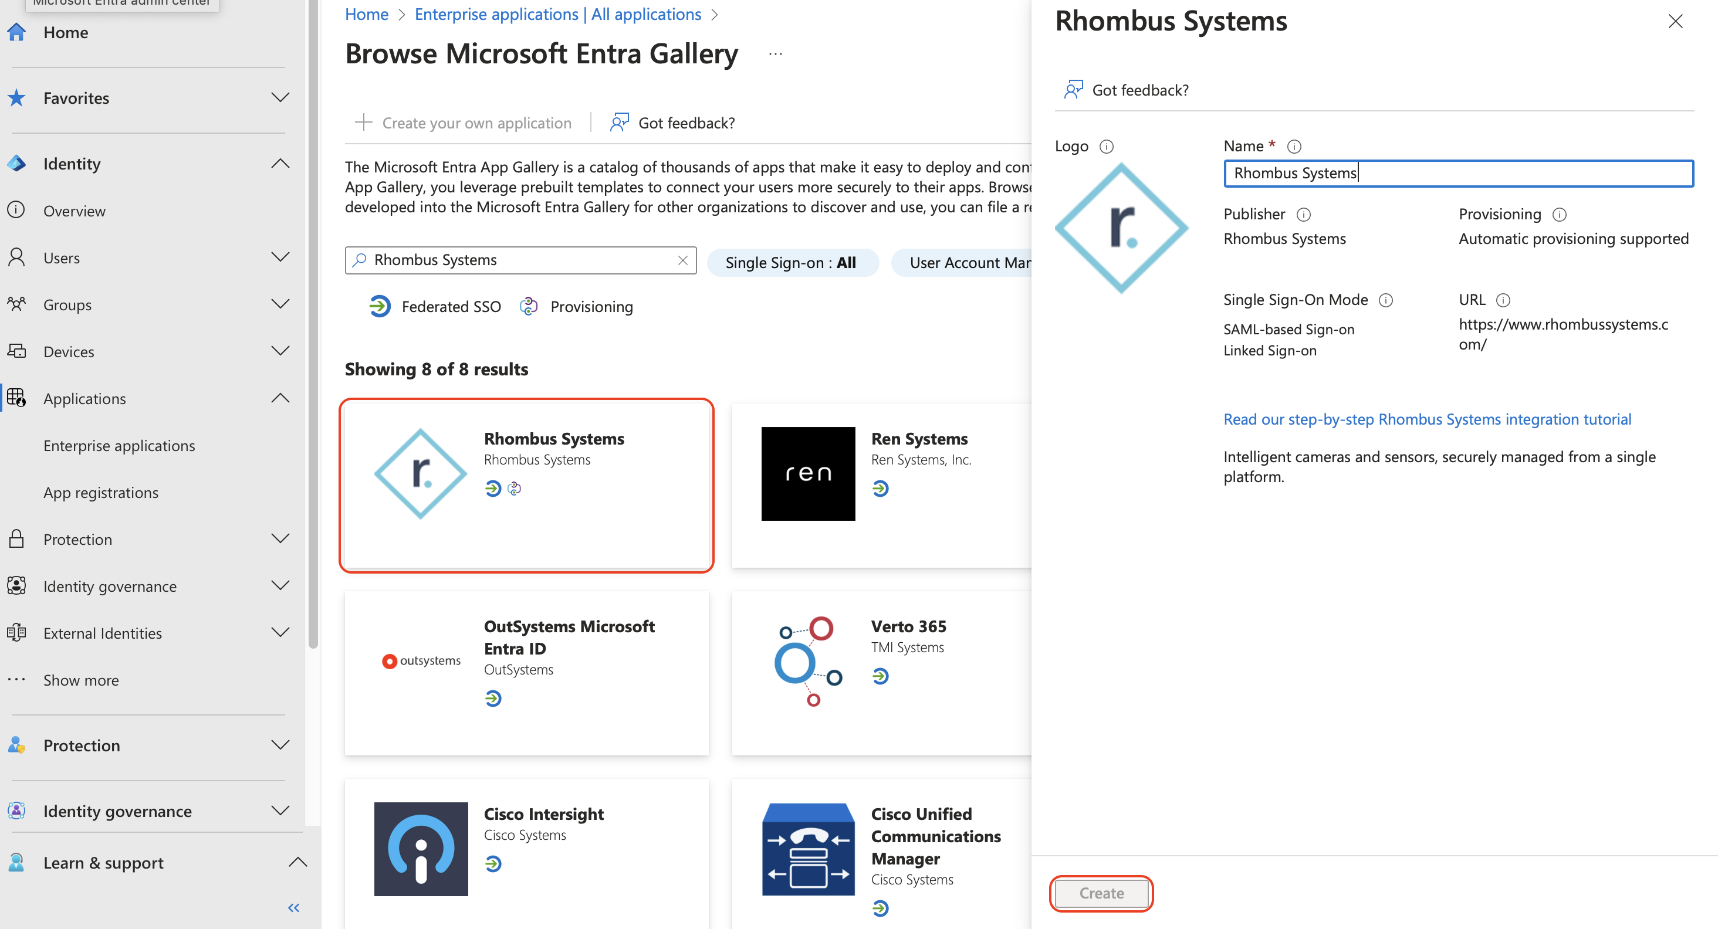
Task: Select the Verto 365 app card
Action: [881, 673]
